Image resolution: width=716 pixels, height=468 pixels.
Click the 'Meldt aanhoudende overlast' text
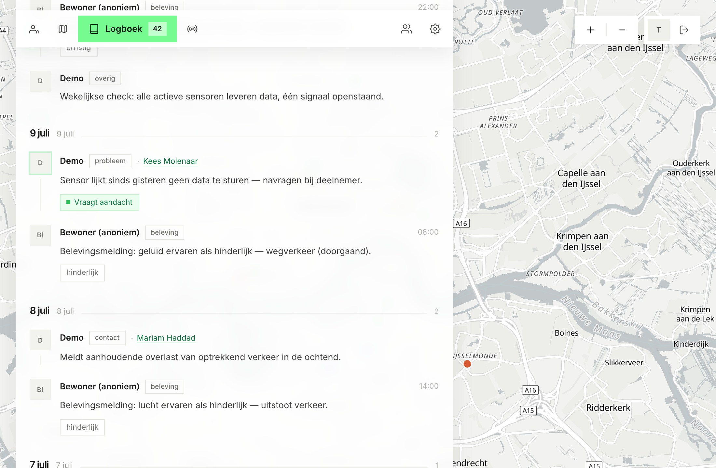point(200,357)
